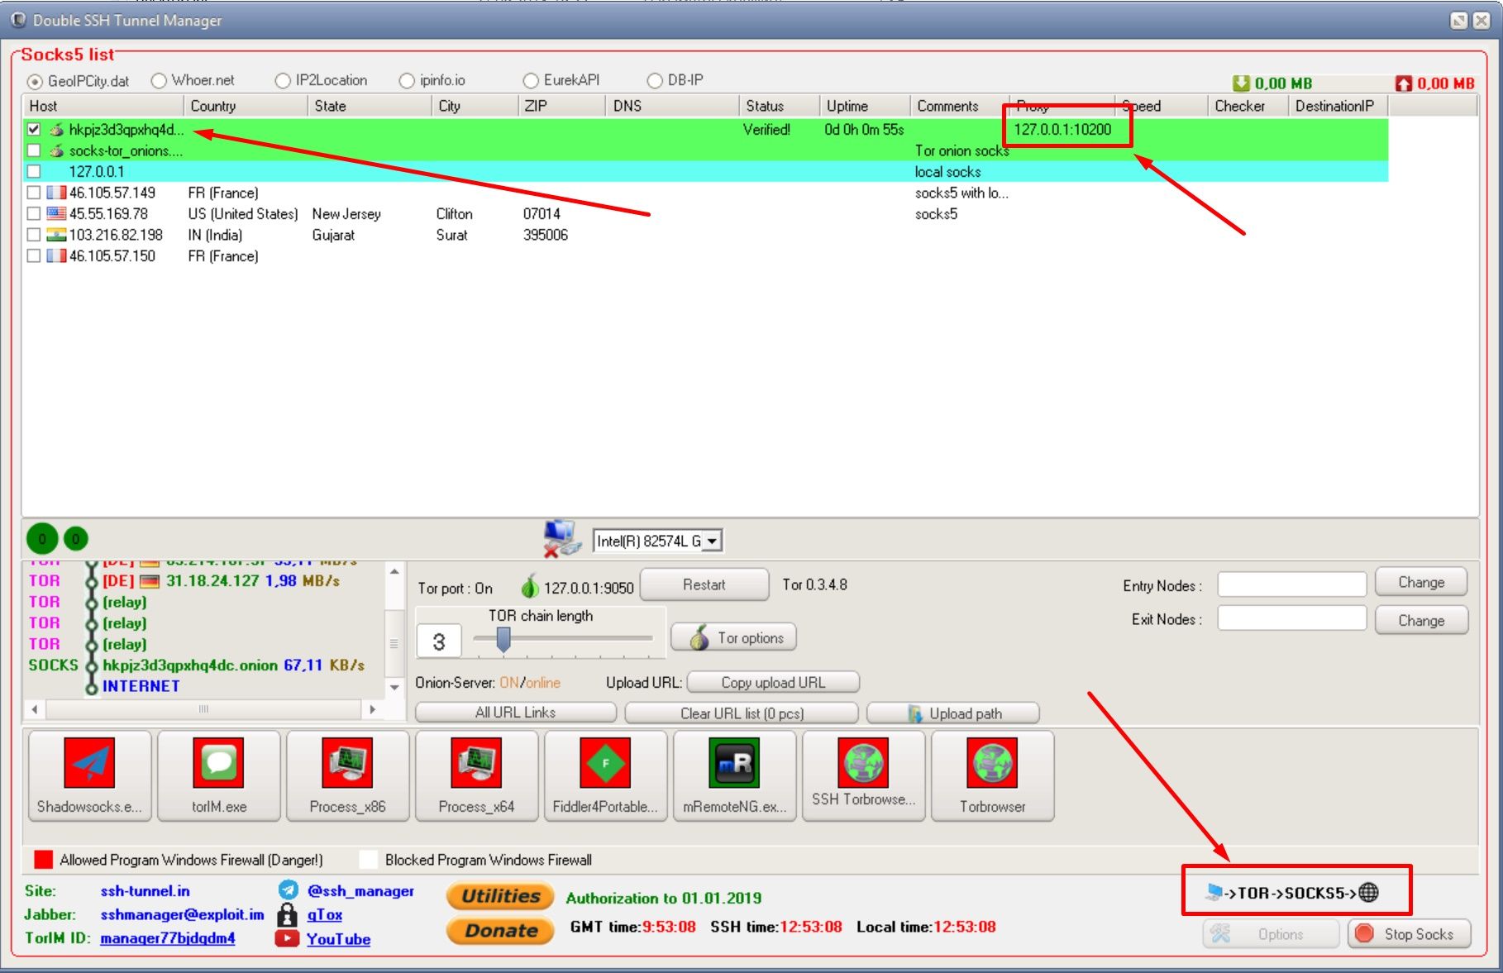Click the onion icon beside 127.0.0.1:9050
The image size is (1503, 973).
click(529, 586)
